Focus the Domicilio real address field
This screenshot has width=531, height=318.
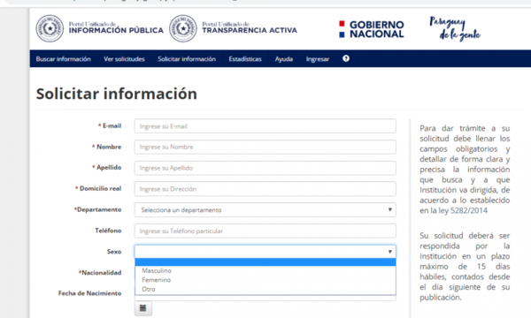265,189
